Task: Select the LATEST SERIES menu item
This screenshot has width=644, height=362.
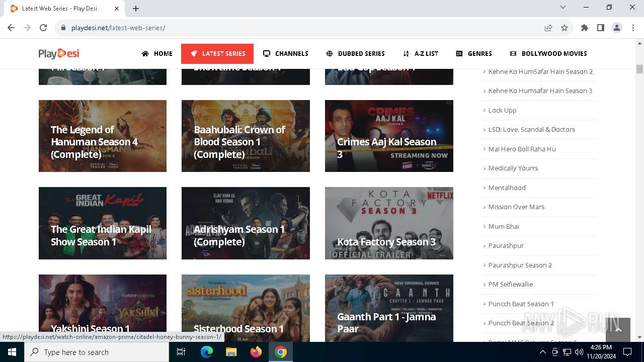Action: [x=217, y=54]
